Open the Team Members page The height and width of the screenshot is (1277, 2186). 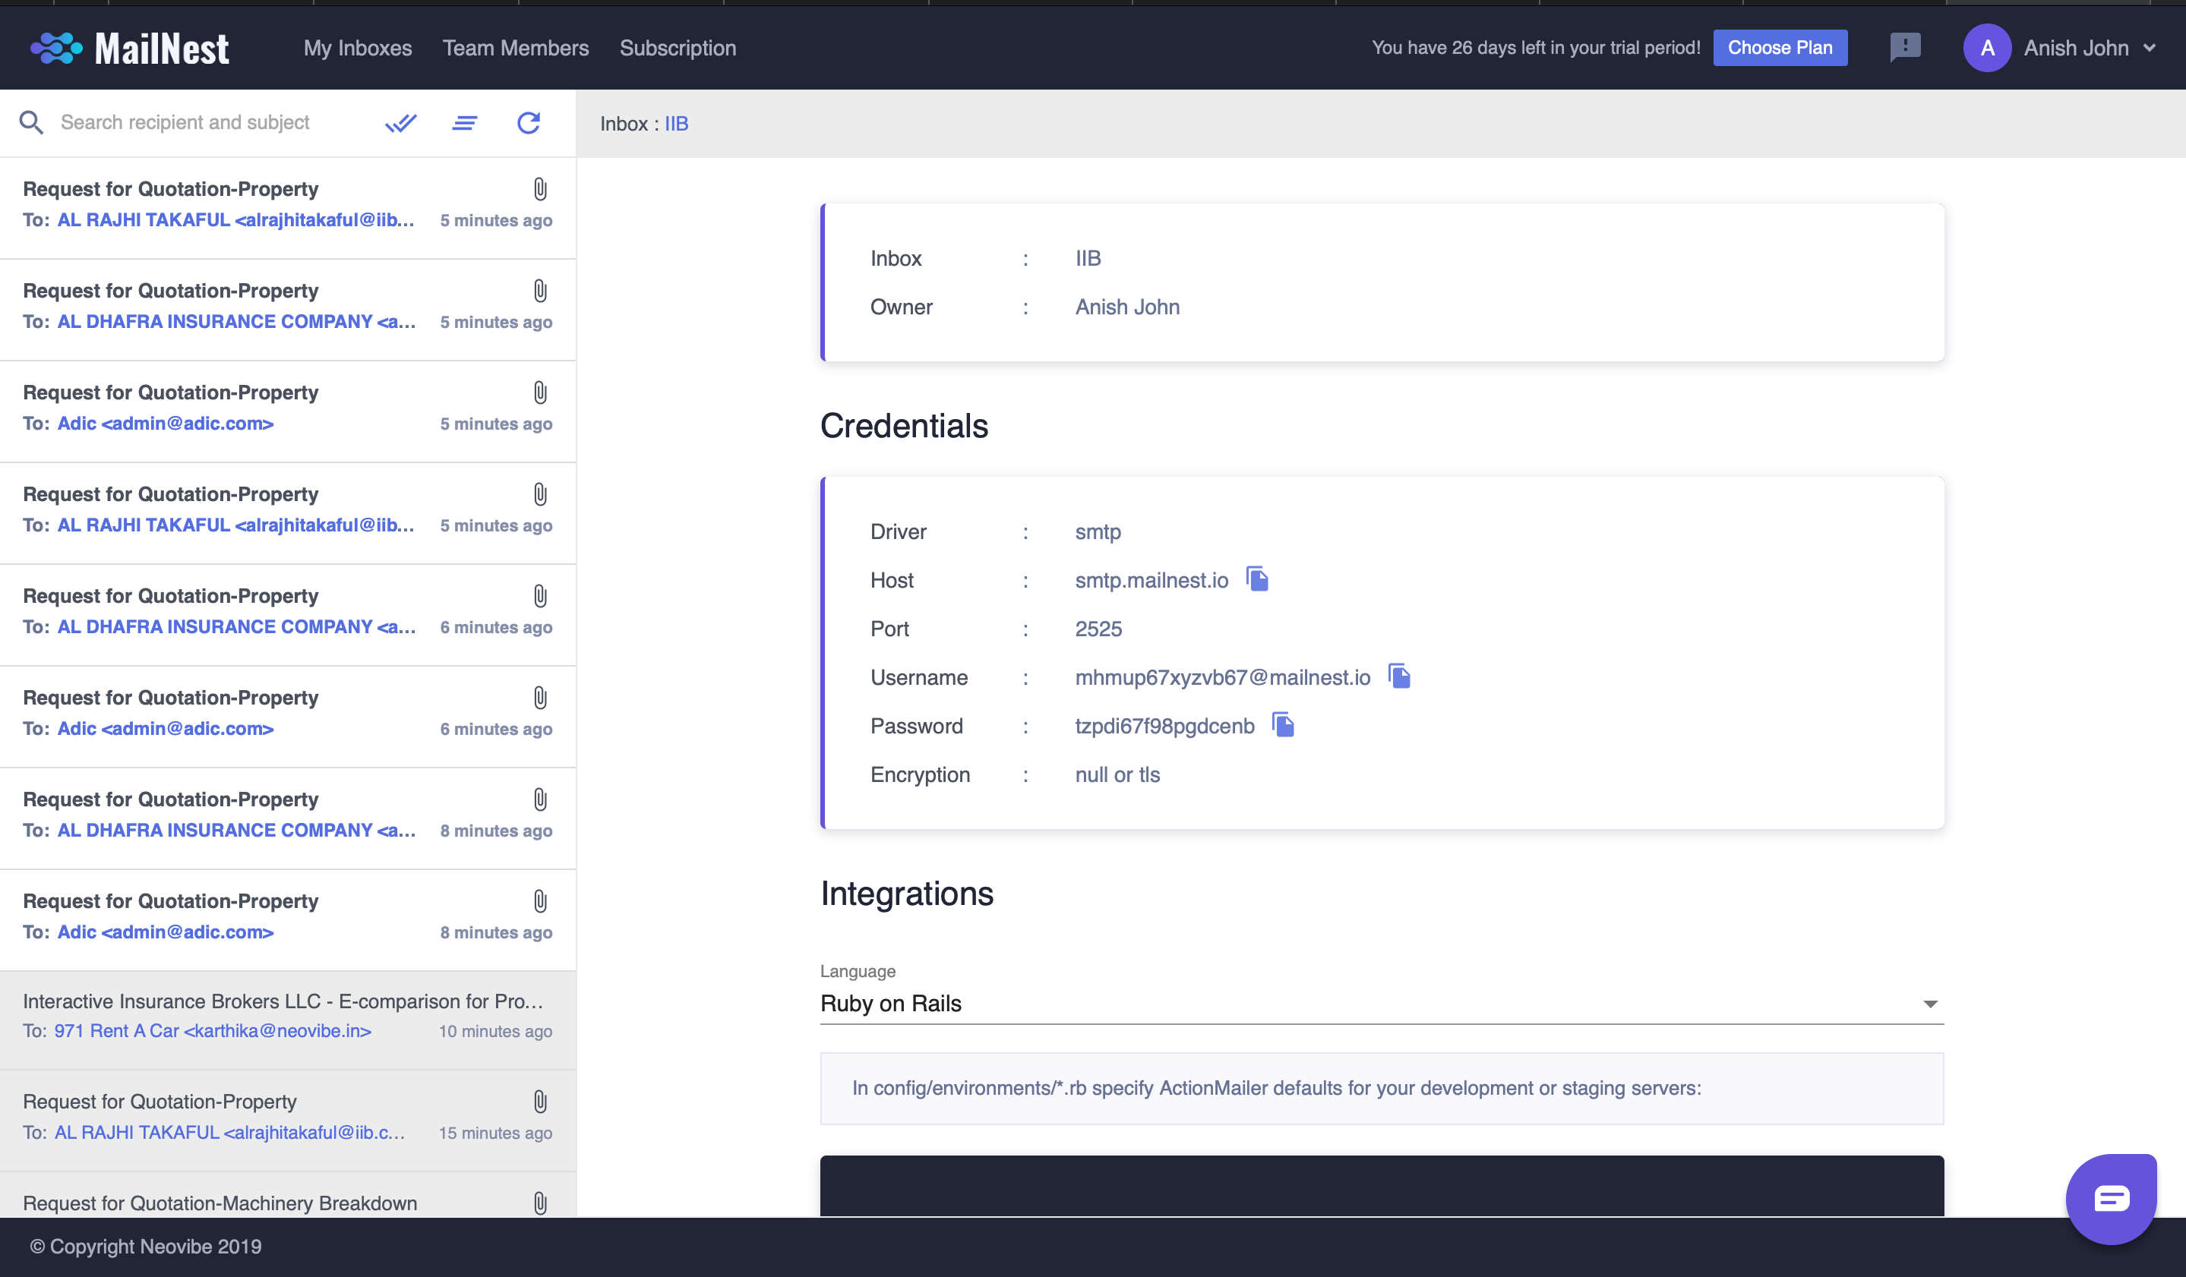515,48
